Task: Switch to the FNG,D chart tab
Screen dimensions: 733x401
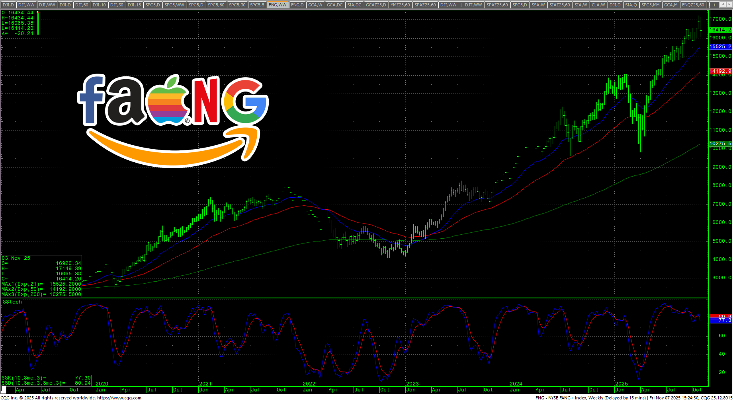Action: (x=297, y=5)
